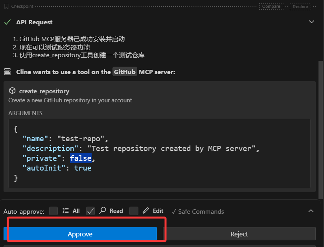Click the Checkpoint label text
This screenshot has height=247, width=324.
click(x=22, y=6)
